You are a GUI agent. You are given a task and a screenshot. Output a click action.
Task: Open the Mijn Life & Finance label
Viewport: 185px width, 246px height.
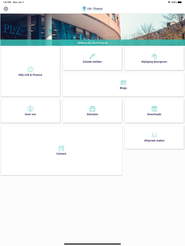[31, 75]
